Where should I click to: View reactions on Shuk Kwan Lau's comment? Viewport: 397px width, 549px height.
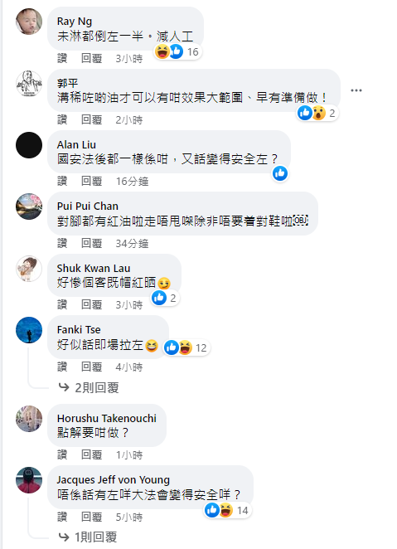click(x=165, y=298)
